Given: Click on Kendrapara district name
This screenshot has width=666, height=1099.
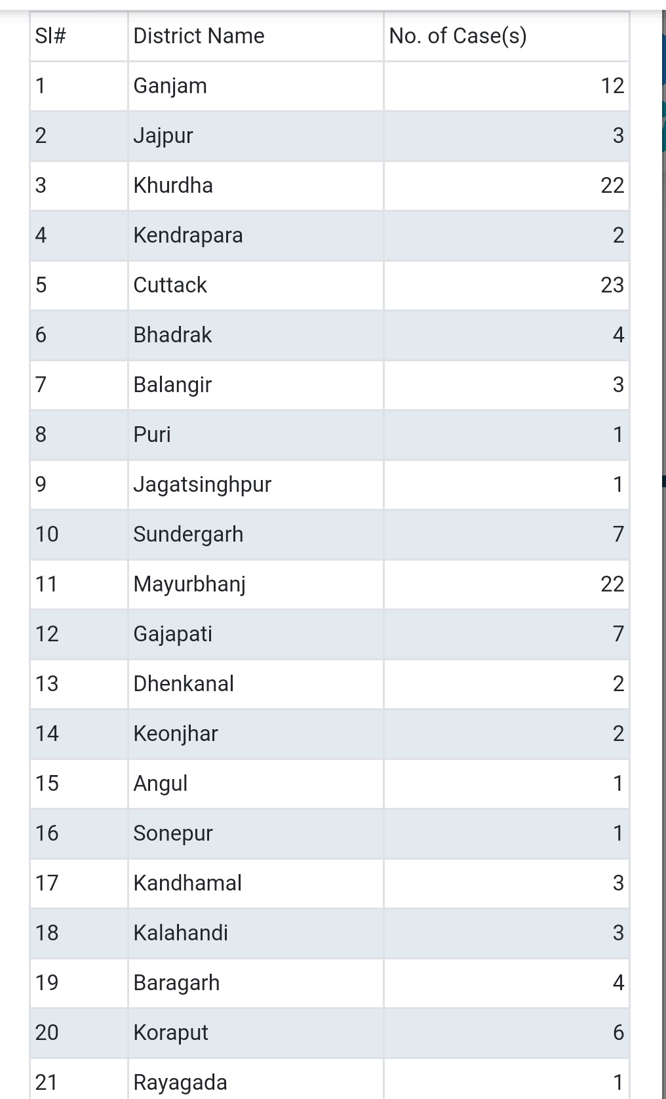Looking at the screenshot, I should (x=188, y=235).
